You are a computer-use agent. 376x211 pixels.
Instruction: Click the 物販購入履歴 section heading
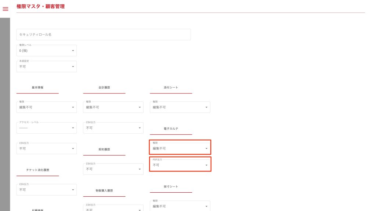(x=104, y=191)
